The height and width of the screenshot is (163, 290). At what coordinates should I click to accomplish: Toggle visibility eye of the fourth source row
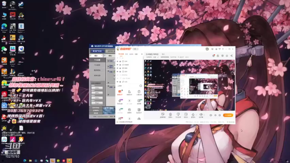[x=117, y=71]
